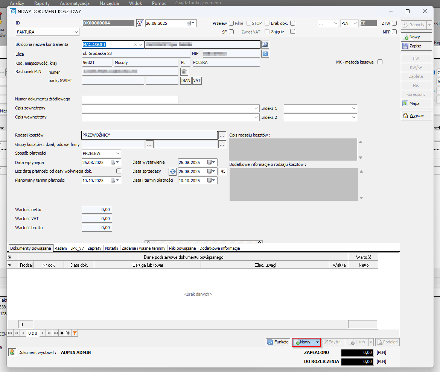The height and width of the screenshot is (372, 440).
Task: Click the Numer dokumentu źródłowego field
Action: [130, 99]
